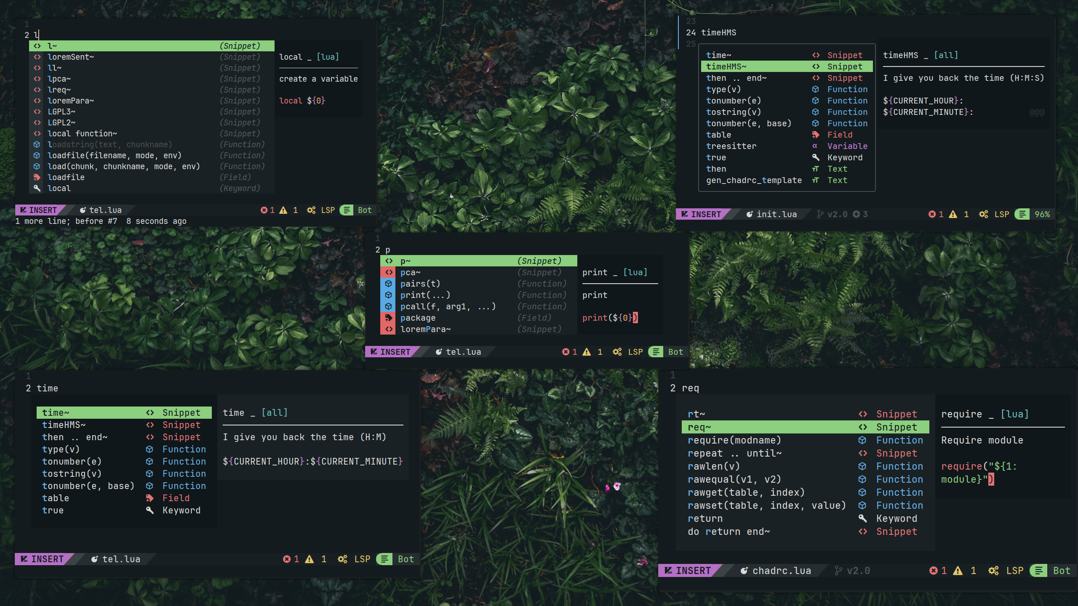Pick the timeHMS~ highlighted entry in init.lua window
The width and height of the screenshot is (1078, 606).
pyautogui.click(x=787, y=66)
